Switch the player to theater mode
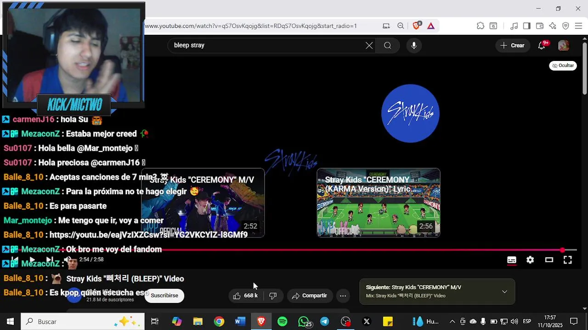The image size is (588, 330). click(x=549, y=260)
